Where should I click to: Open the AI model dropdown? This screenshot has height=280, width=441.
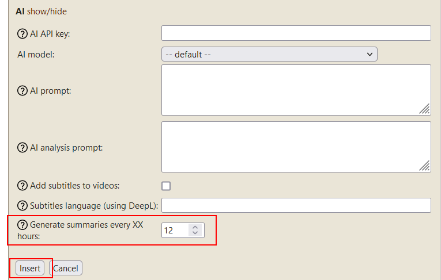click(x=269, y=55)
